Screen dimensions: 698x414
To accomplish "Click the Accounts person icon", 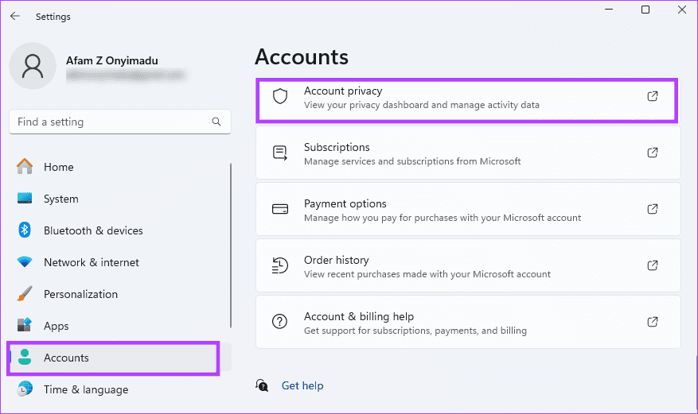I will pos(25,357).
